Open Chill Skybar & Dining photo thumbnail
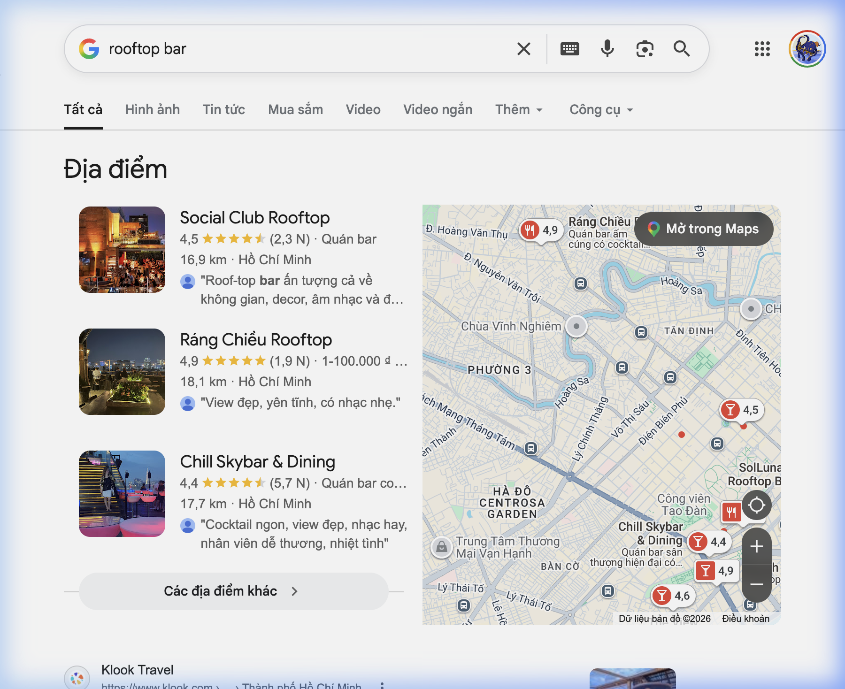Image resolution: width=845 pixels, height=689 pixels. 122,494
